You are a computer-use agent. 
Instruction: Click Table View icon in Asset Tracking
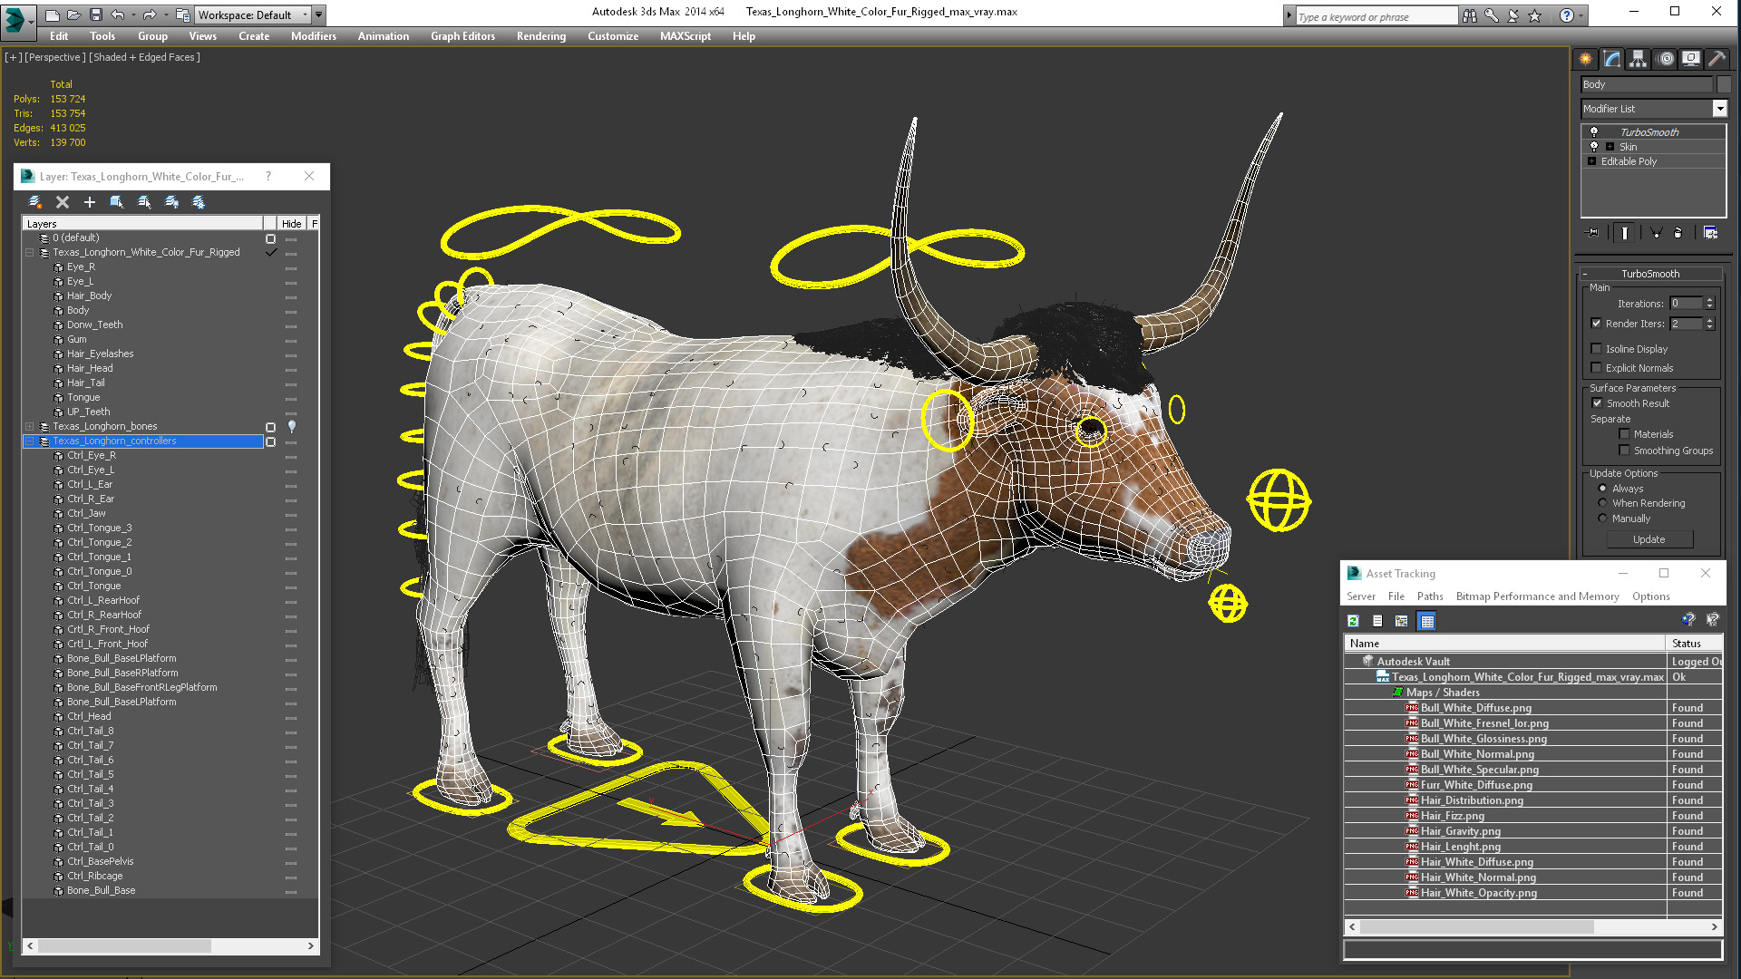pyautogui.click(x=1426, y=621)
